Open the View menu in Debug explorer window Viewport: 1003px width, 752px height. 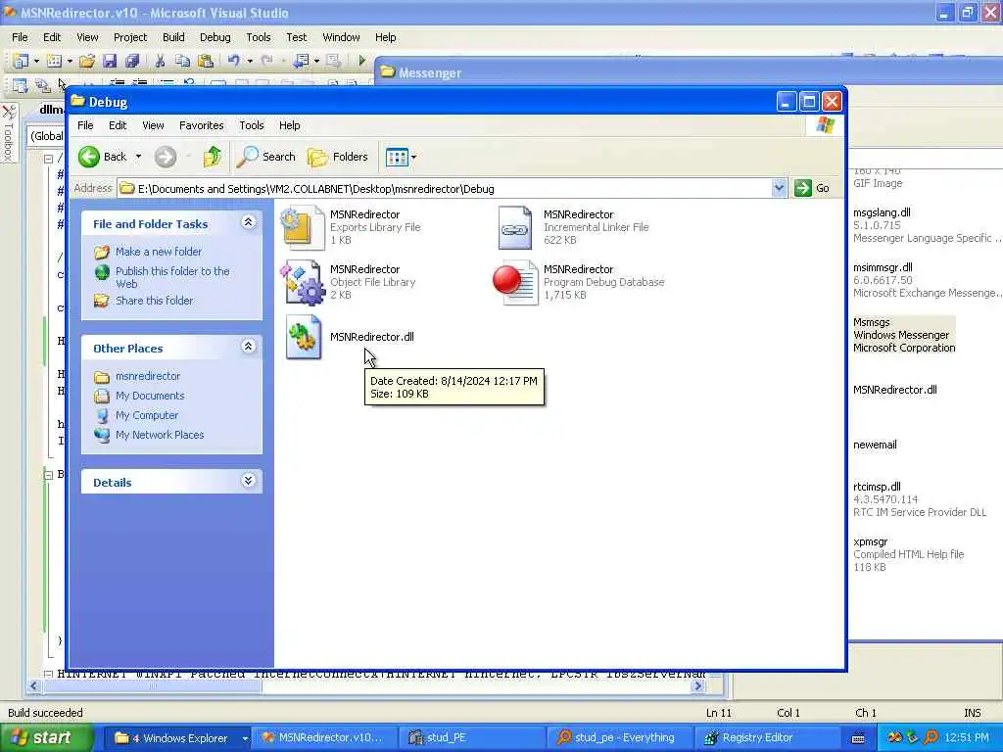(x=153, y=125)
